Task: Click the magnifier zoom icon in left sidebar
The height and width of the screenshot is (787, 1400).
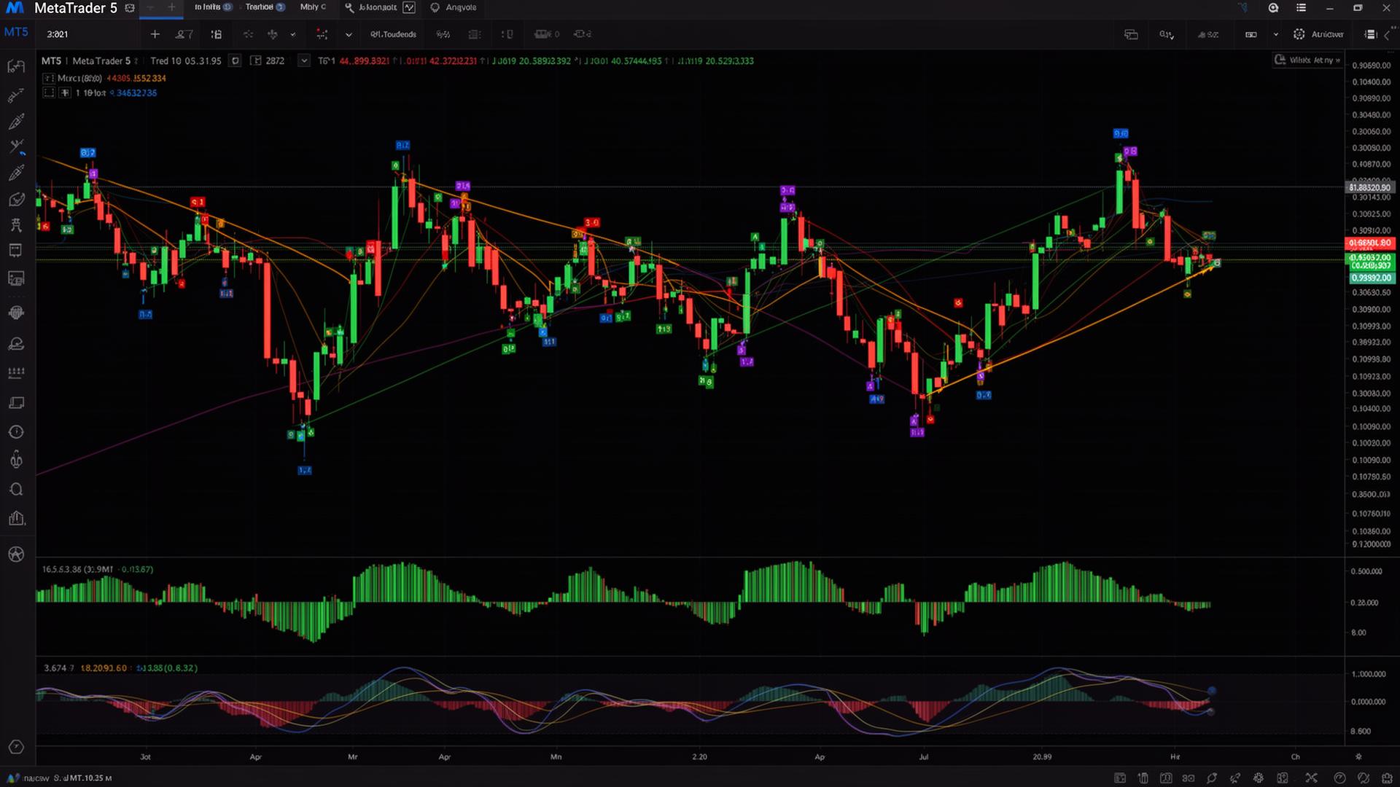Action: 16,490
